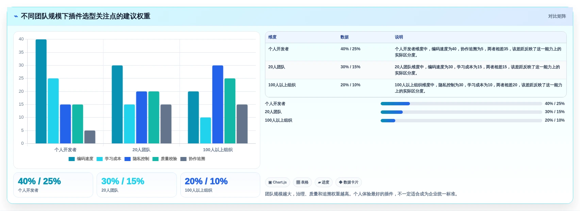The image size is (580, 211).
Task: Click the 20人团队 progress bar
Action: [461, 112]
